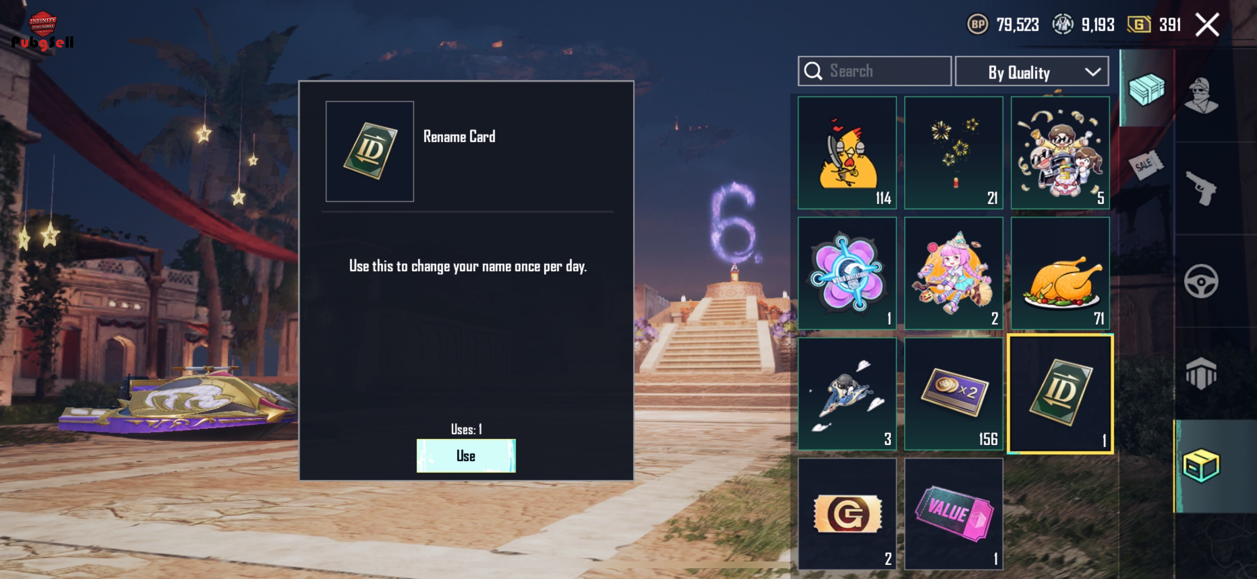Open the character outfit category icon
Screen dimensions: 1257x579
[1201, 96]
